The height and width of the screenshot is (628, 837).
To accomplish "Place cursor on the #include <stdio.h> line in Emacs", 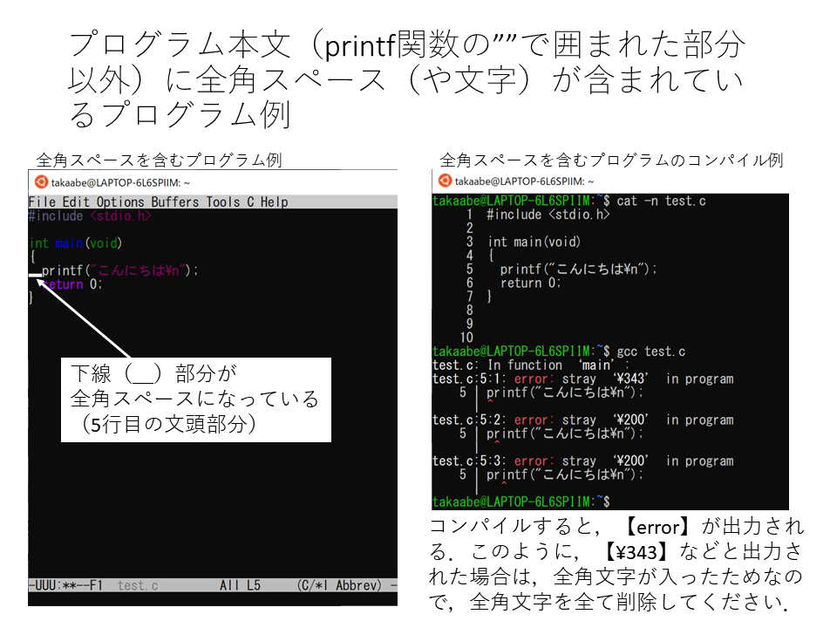I will (x=90, y=216).
